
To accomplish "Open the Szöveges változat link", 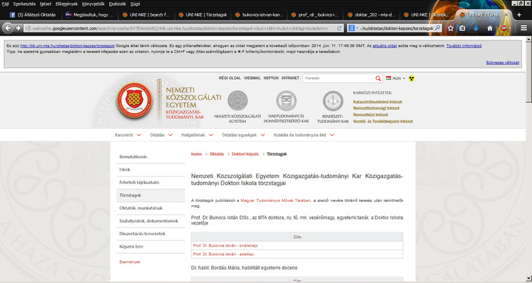I will (503, 62).
